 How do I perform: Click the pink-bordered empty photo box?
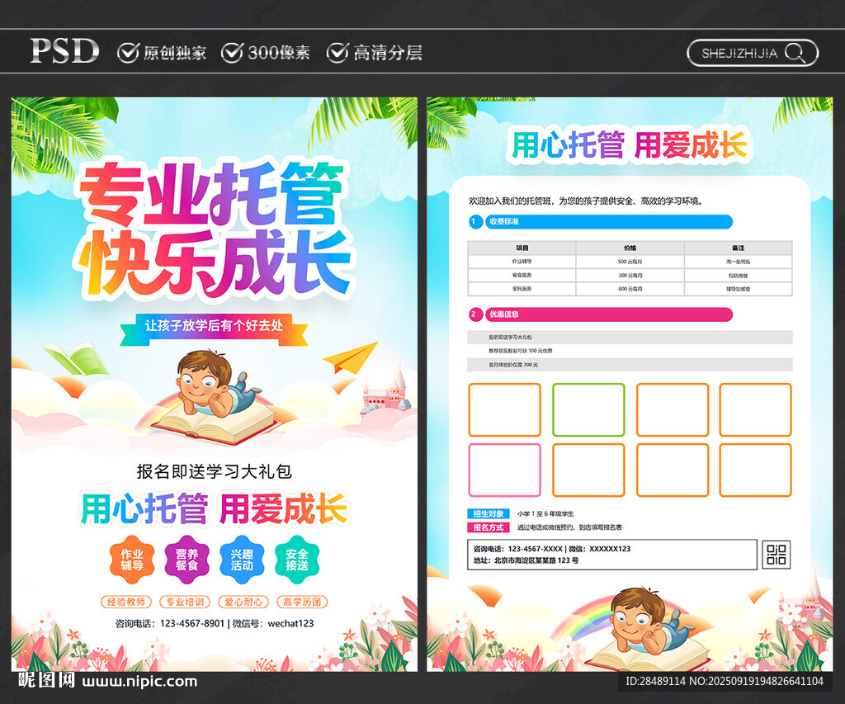pyautogui.click(x=504, y=470)
